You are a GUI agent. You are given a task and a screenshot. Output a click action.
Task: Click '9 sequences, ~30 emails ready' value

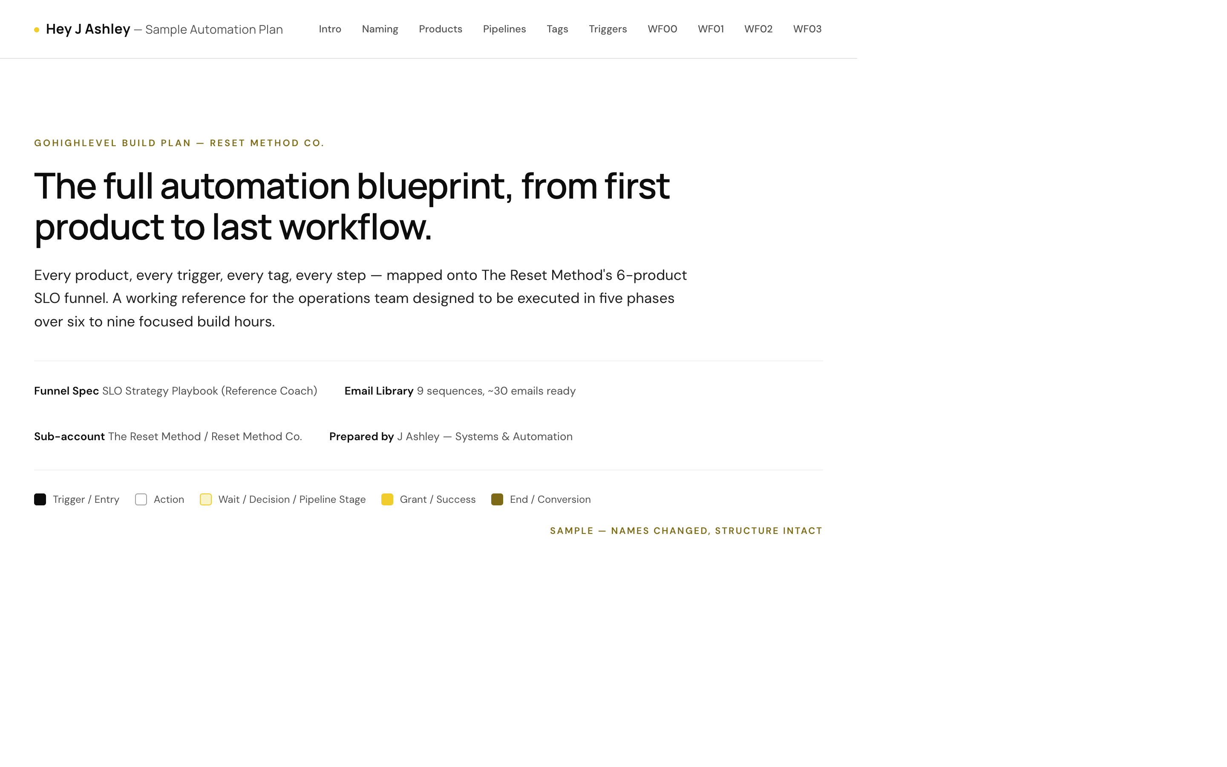[496, 391]
